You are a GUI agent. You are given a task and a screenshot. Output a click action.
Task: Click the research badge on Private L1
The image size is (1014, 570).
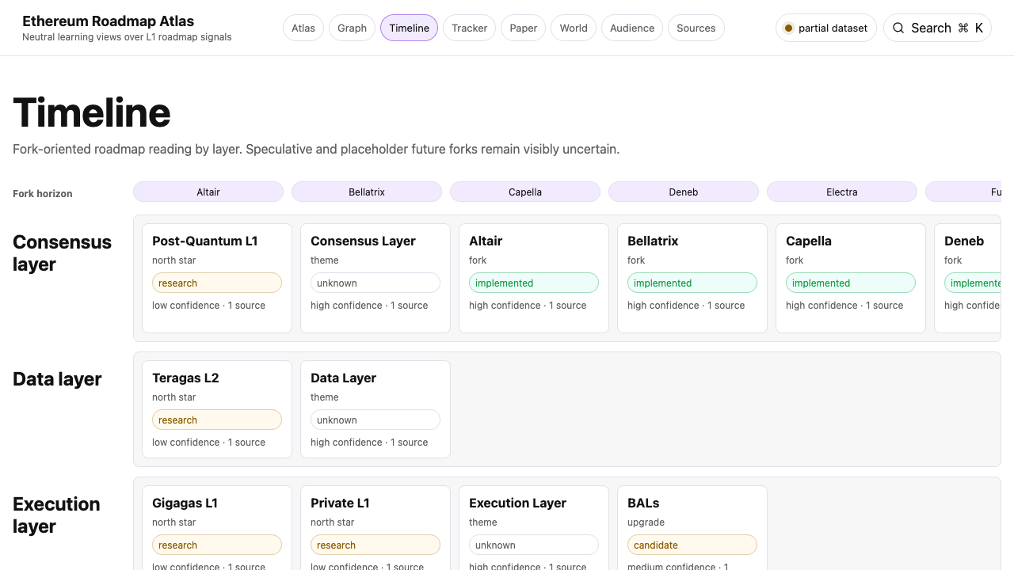pyautogui.click(x=375, y=545)
